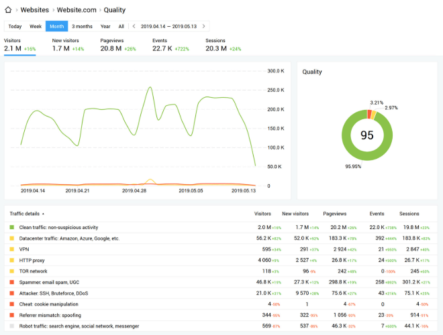Screen dimensions: 443x335
Task: Click the quality score 95 in donut
Action: tap(367, 135)
